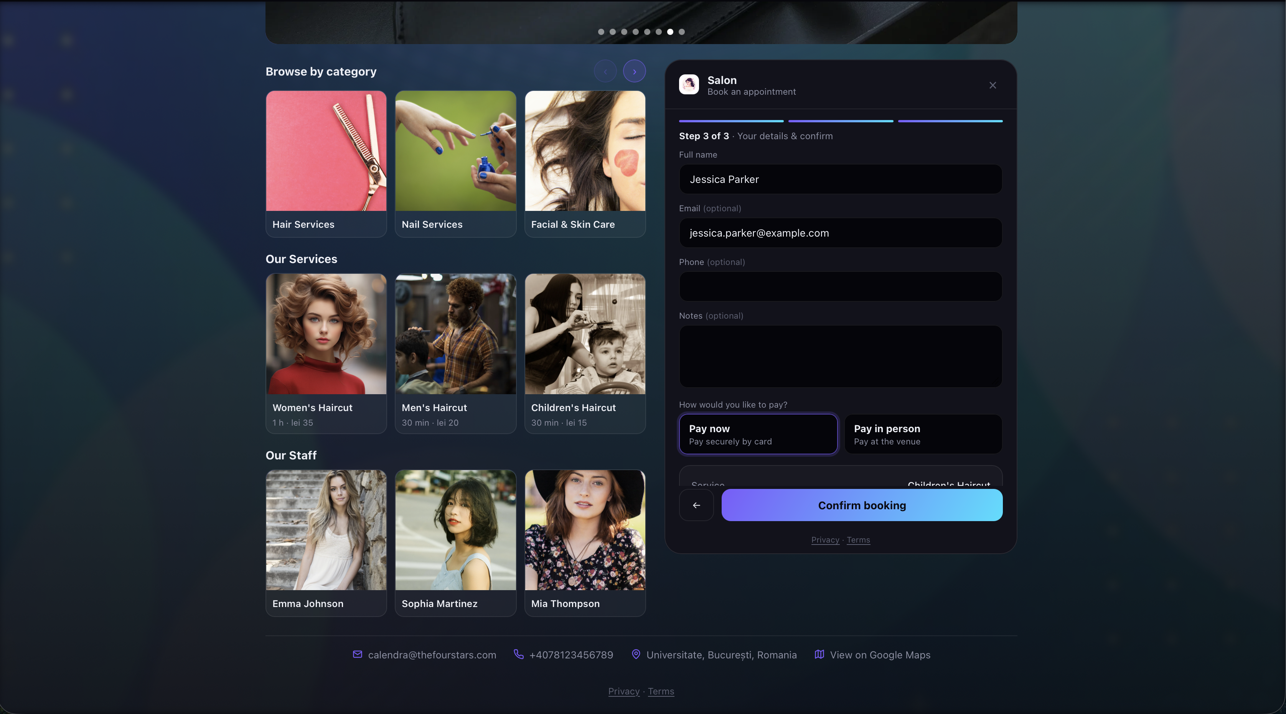Click the map icon beside Google Maps
This screenshot has width=1286, height=714.
(x=819, y=654)
